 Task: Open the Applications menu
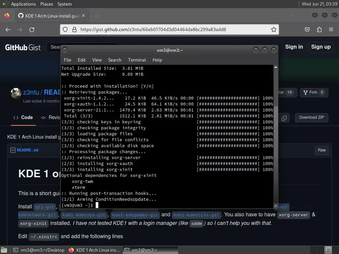[x=24, y=4]
